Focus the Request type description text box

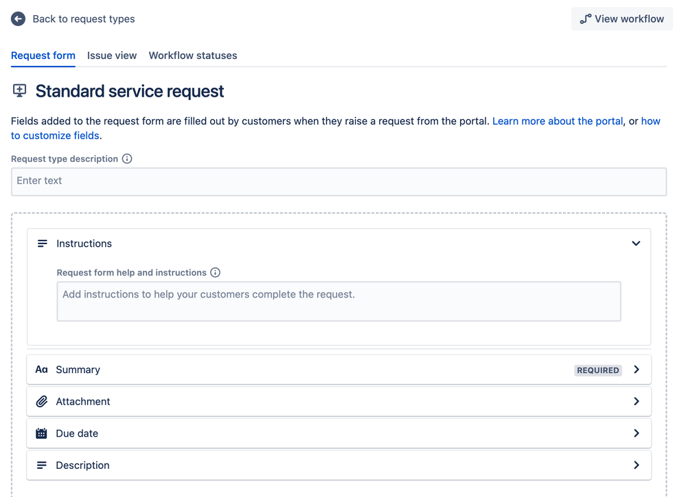click(339, 182)
